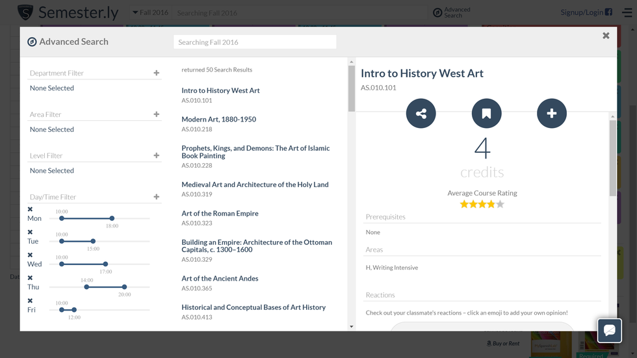Image resolution: width=637 pixels, height=358 pixels.
Task: Open the hamburger menu in the top bar
Action: [x=627, y=12]
